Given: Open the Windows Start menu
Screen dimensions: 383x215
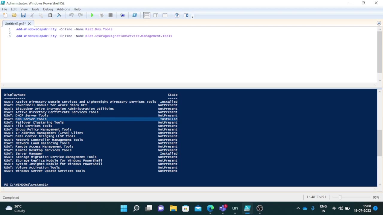Looking at the screenshot, I should 124,208.
